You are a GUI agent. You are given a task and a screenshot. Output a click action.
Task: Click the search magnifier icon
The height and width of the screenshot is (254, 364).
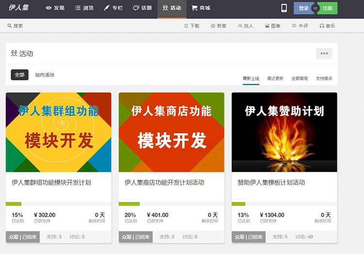[x=10, y=26]
